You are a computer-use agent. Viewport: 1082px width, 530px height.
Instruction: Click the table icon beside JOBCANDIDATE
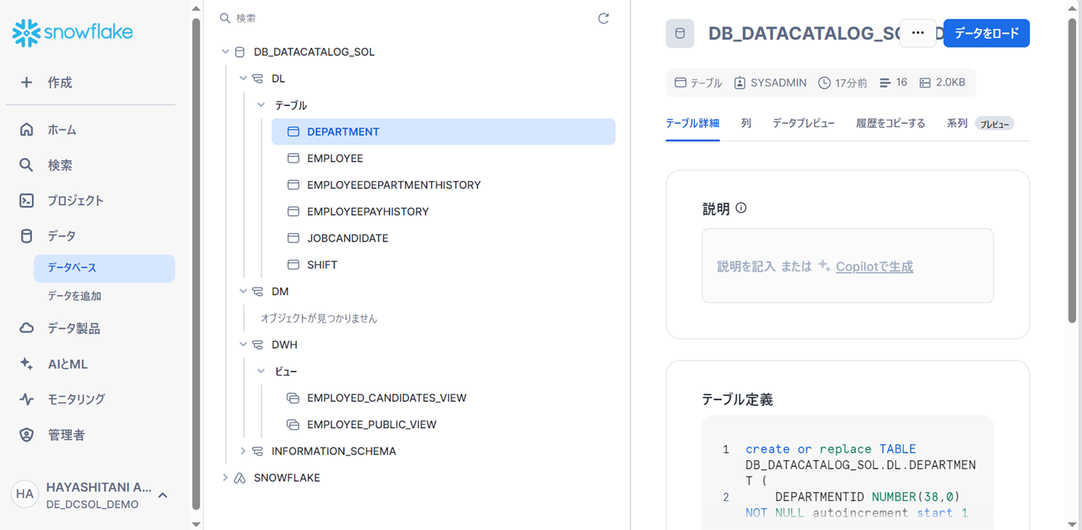click(293, 238)
